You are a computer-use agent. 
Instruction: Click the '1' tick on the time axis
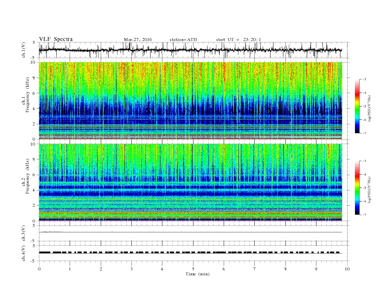pyautogui.click(x=70, y=269)
